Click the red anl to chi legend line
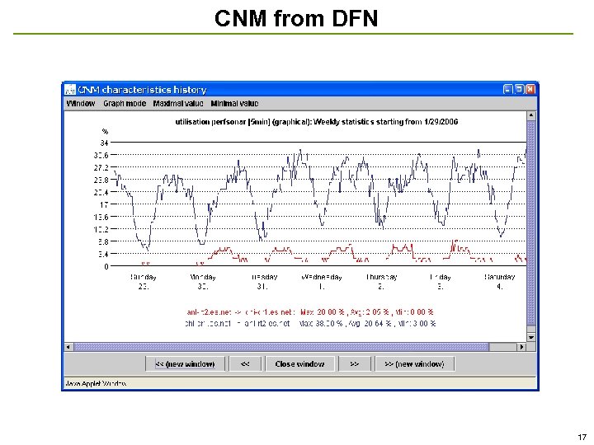The height and width of the screenshot is (445, 594). click(310, 312)
